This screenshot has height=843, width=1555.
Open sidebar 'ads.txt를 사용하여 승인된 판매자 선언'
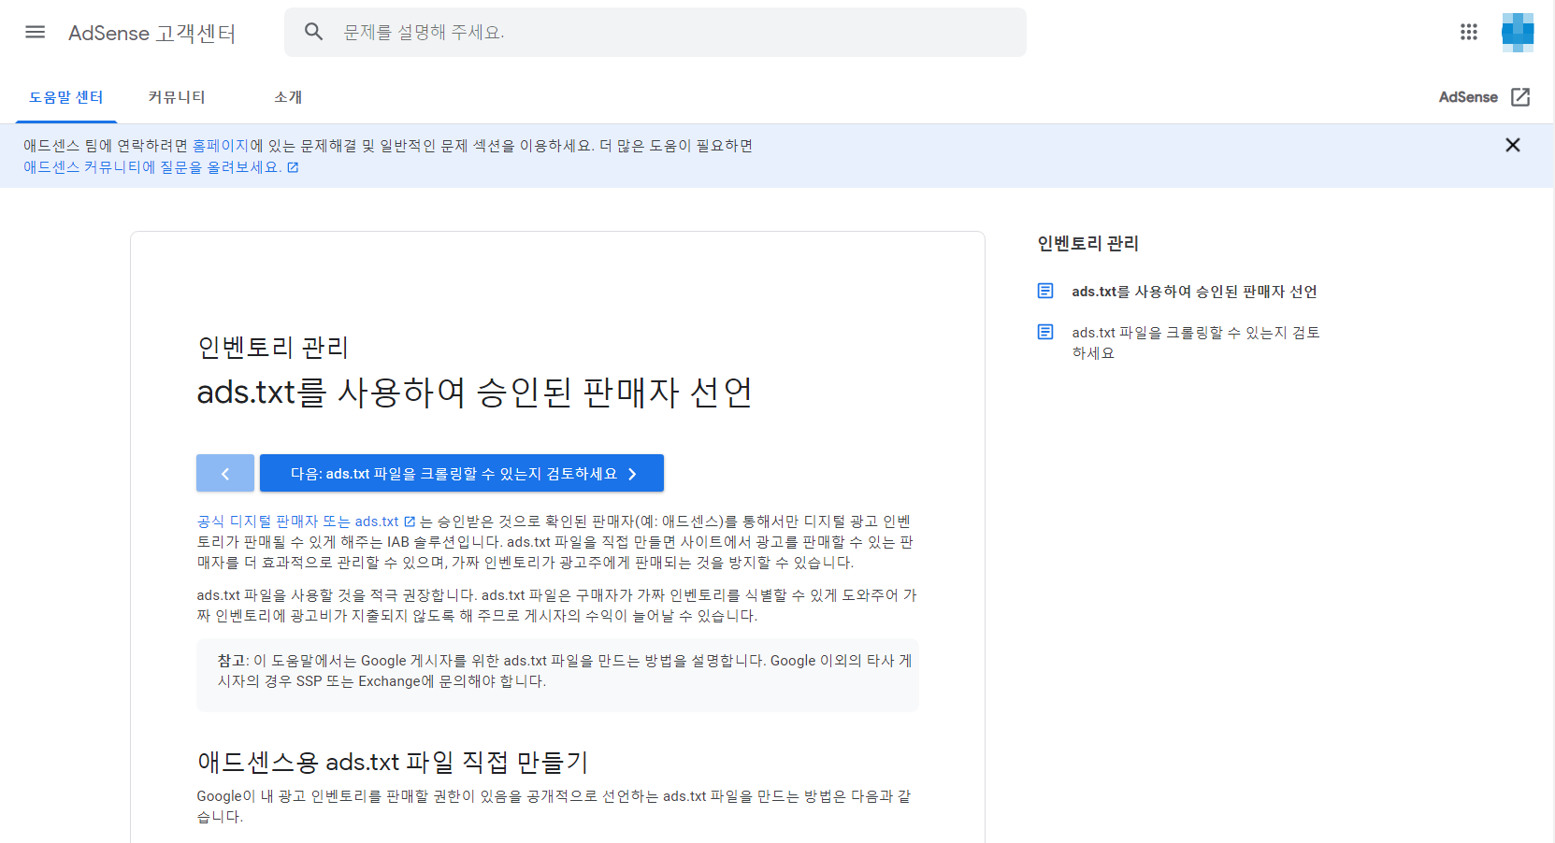[x=1194, y=292]
